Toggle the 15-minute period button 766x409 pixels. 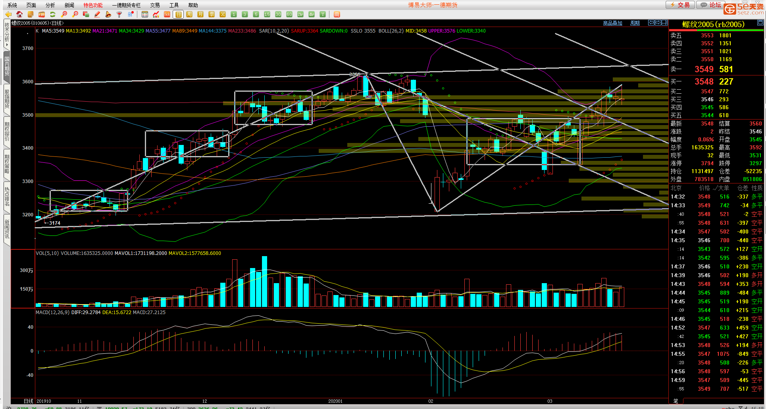coord(267,14)
